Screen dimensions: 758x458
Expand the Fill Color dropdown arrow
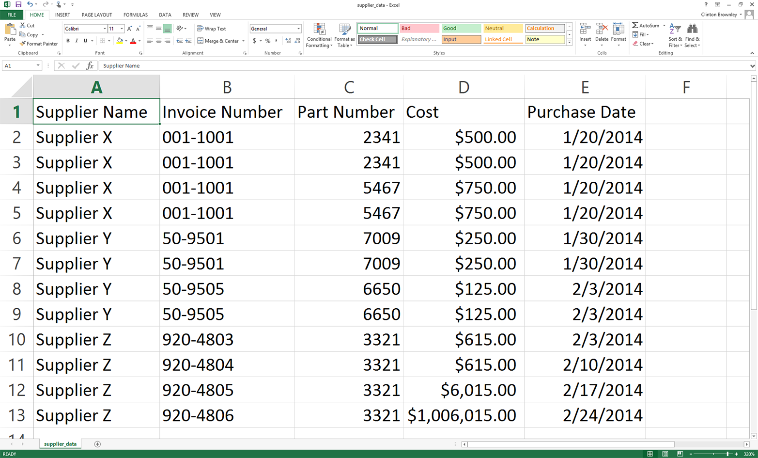pos(125,41)
